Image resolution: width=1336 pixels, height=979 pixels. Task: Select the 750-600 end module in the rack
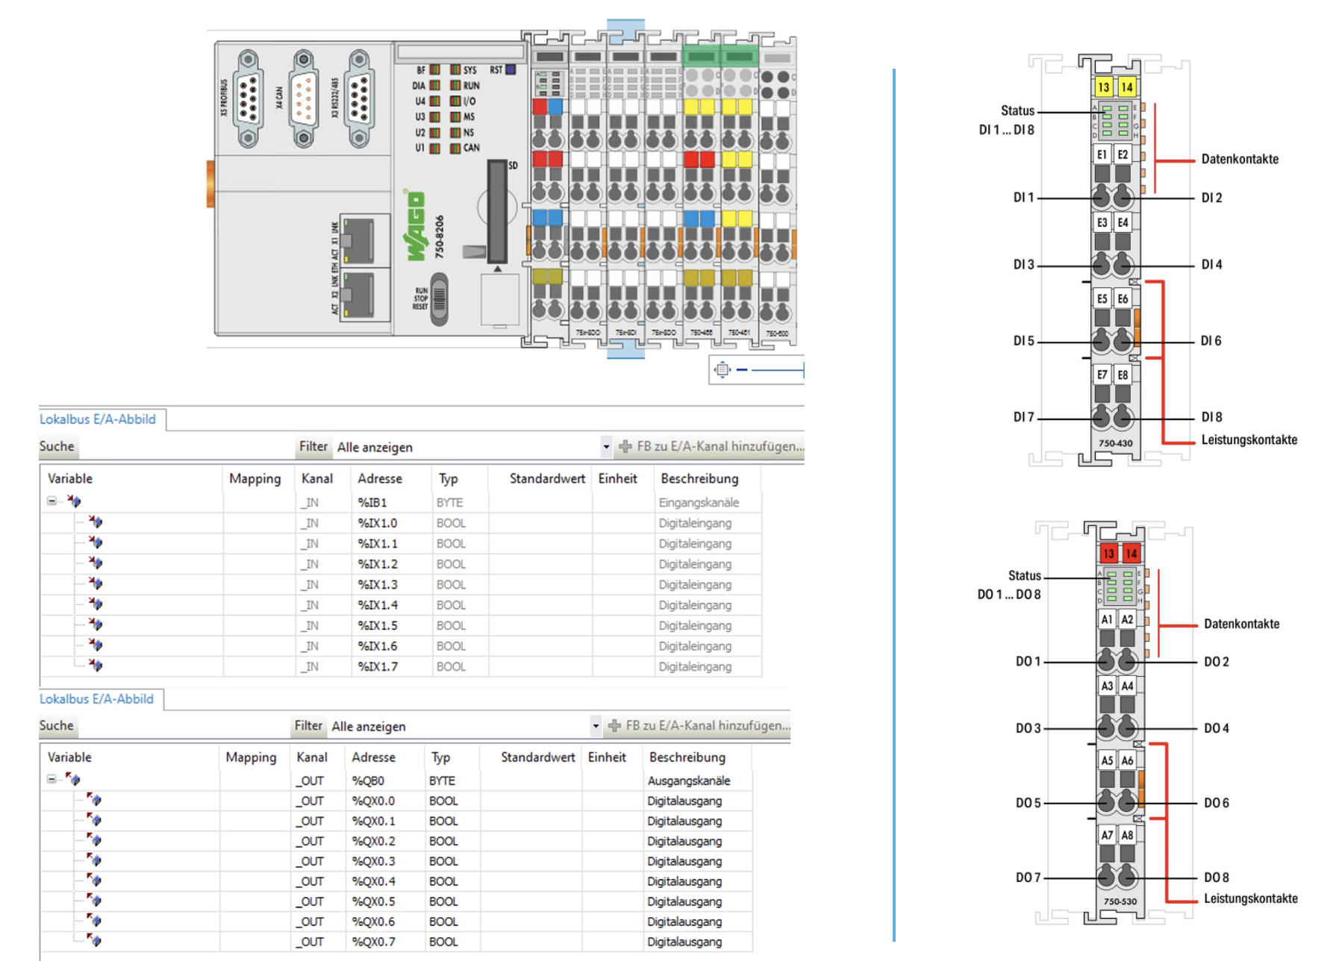[777, 194]
